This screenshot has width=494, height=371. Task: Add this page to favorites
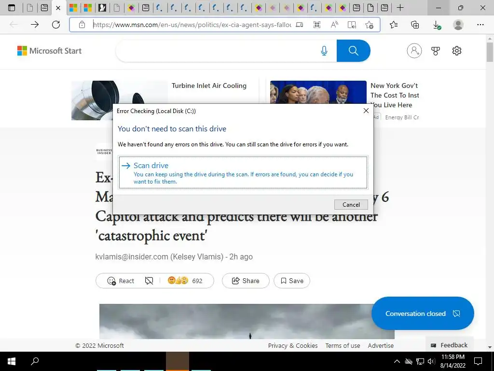(369, 25)
